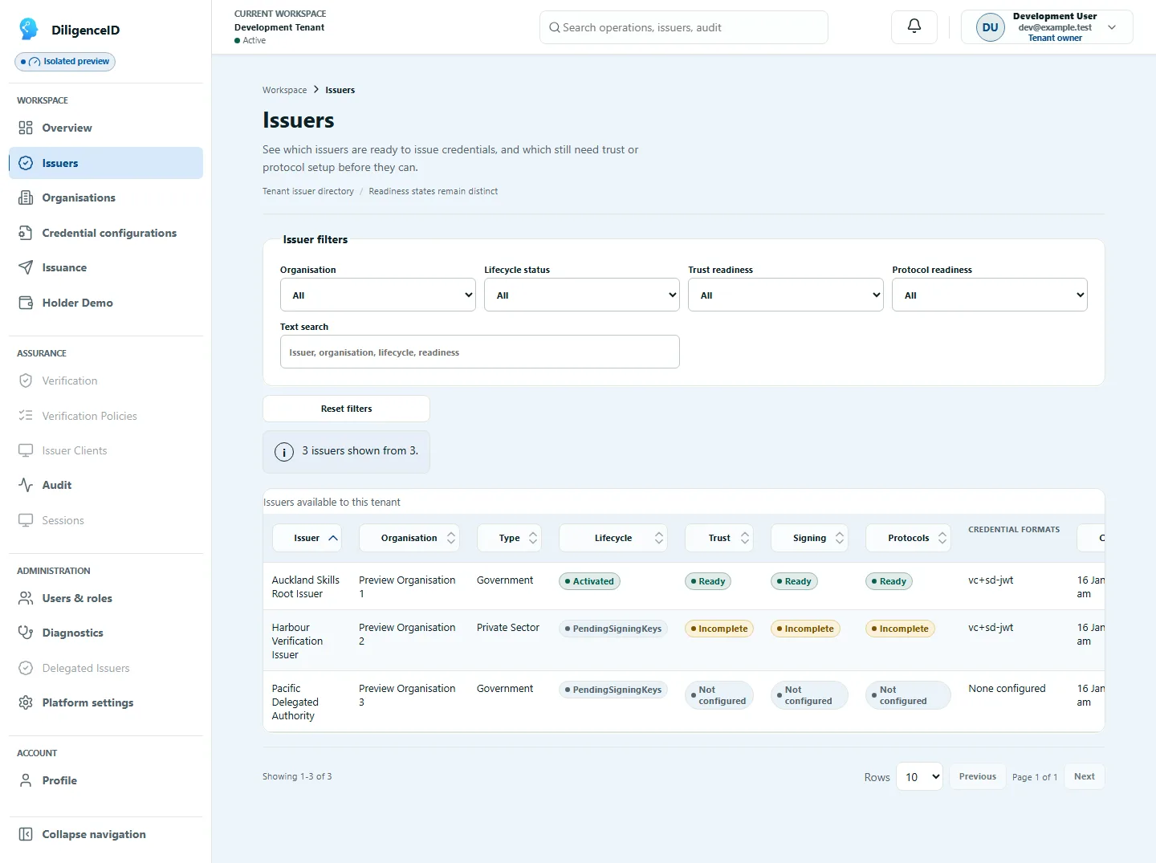1156x863 pixels.
Task: Click None configured credential formats cell
Action: point(1007,688)
